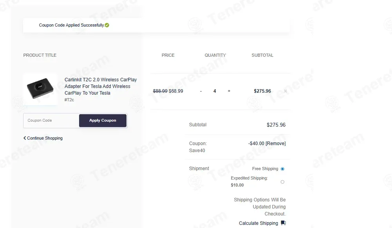Click the Expedited Shipping $10.00 label
Screen dimensions: 392x228
(x=249, y=181)
